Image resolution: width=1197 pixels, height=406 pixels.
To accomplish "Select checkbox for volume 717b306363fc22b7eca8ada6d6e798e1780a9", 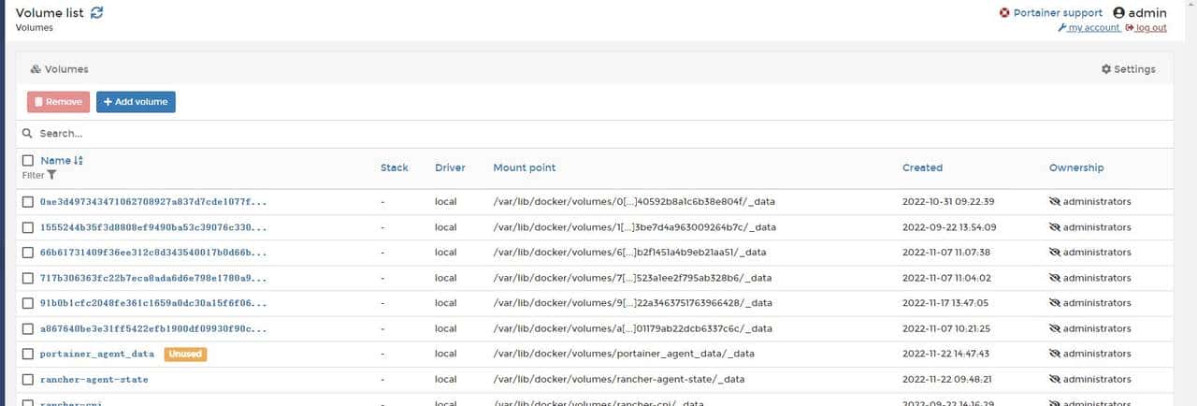I will (28, 278).
